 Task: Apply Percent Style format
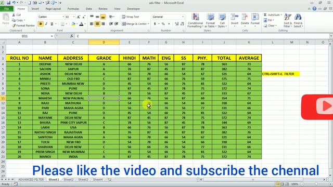tap(163, 24)
